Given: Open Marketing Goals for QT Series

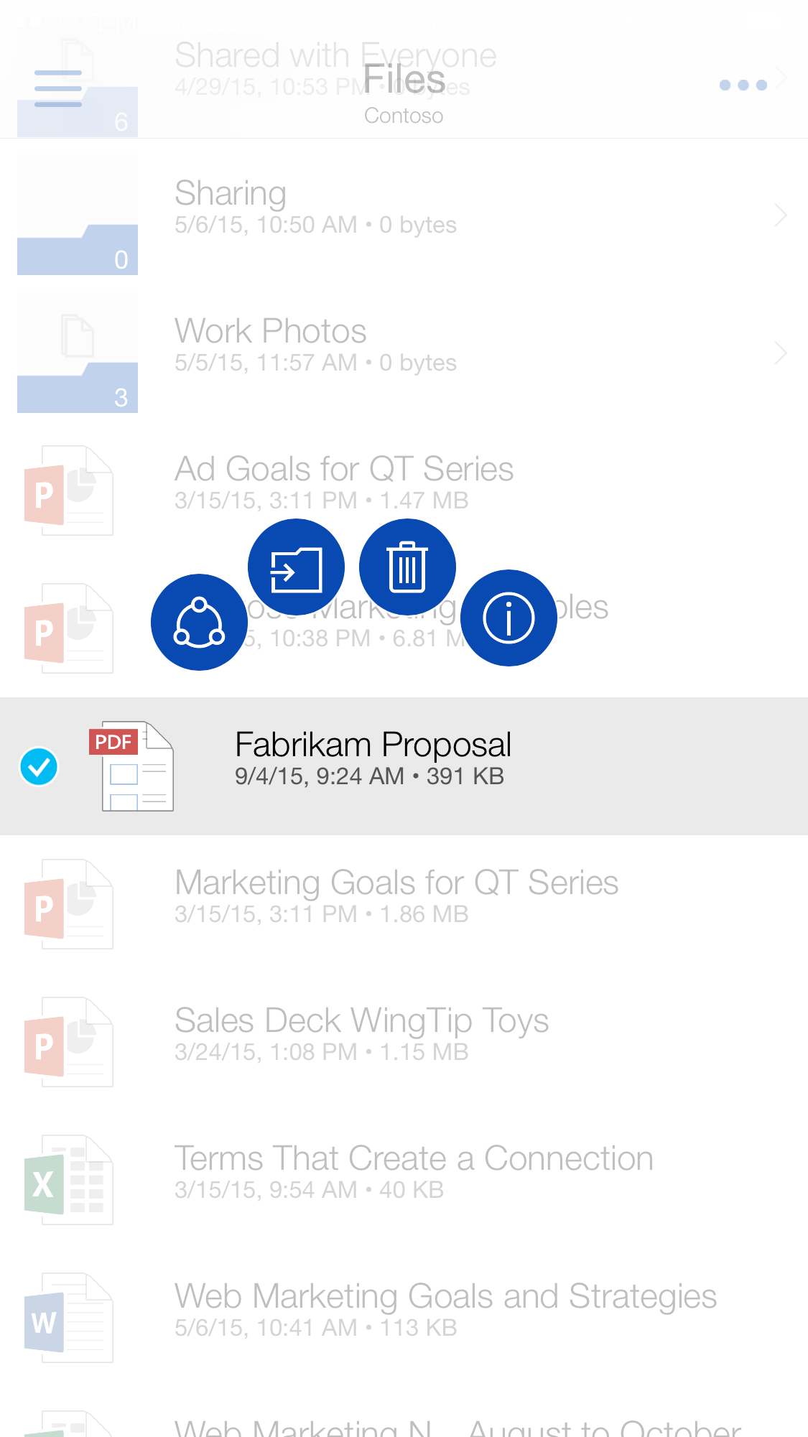Looking at the screenshot, I should point(396,896).
